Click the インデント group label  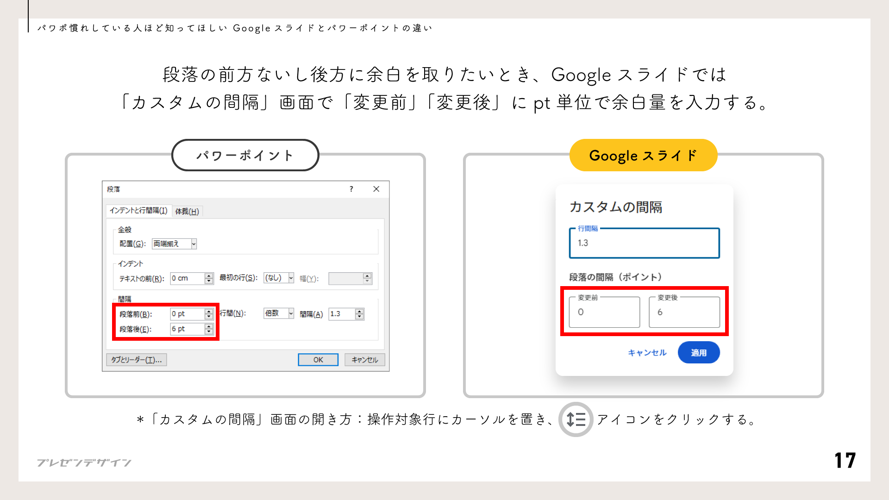point(131,263)
